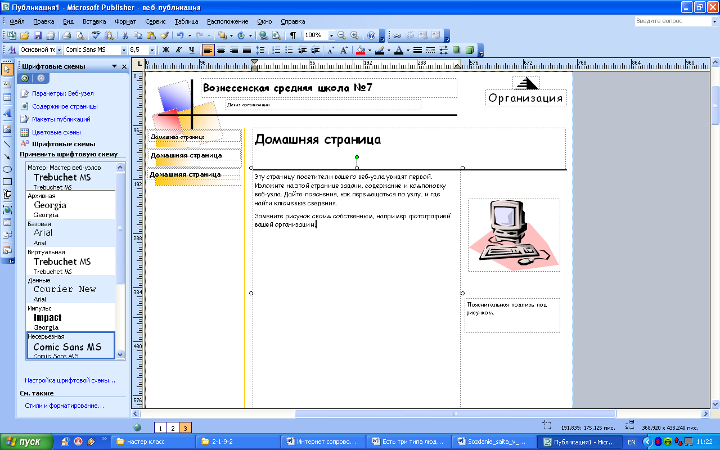Expand the Fill Color arrow options
This screenshot has width=720, height=450.
click(x=370, y=50)
